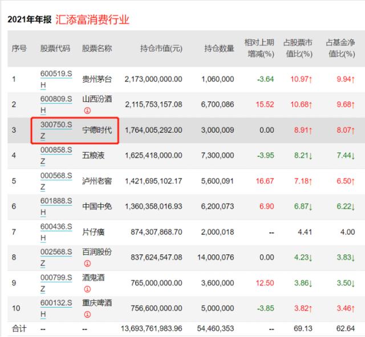Click market value 1,764,005,292.00
This screenshot has height=337, width=365.
tap(153, 130)
